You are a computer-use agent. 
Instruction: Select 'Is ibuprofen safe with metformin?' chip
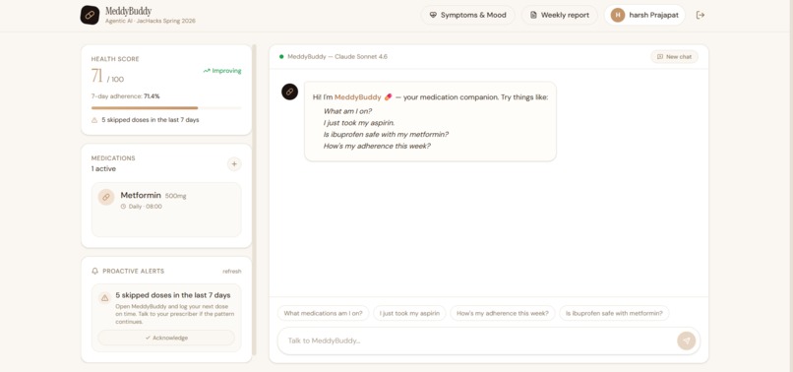(x=614, y=313)
